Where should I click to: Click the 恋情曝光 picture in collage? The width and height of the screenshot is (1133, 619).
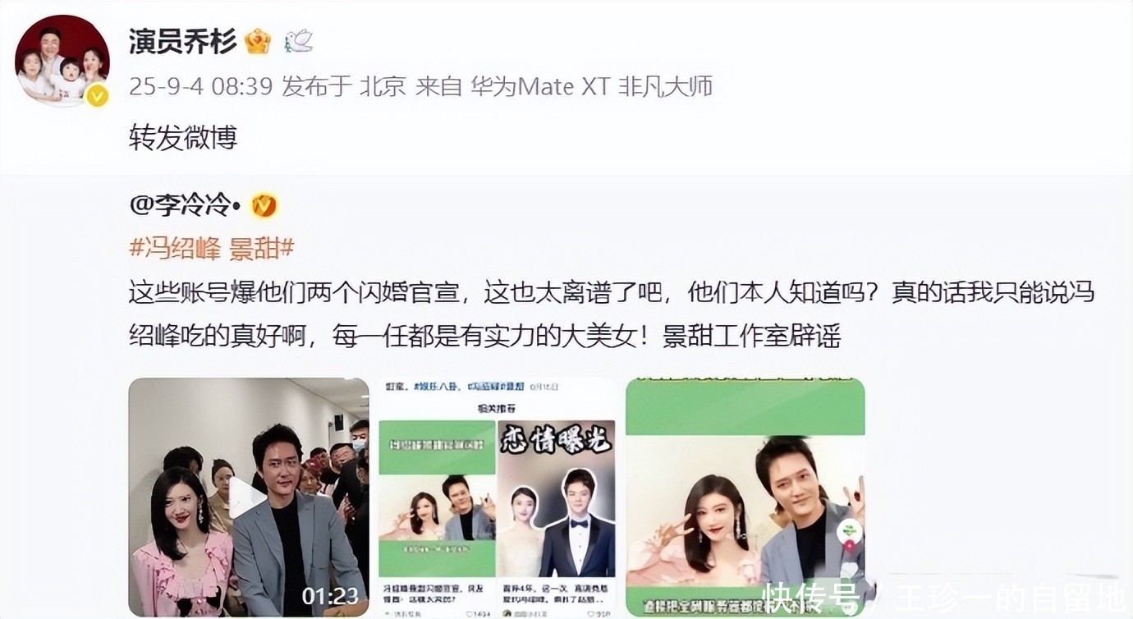[x=557, y=499]
